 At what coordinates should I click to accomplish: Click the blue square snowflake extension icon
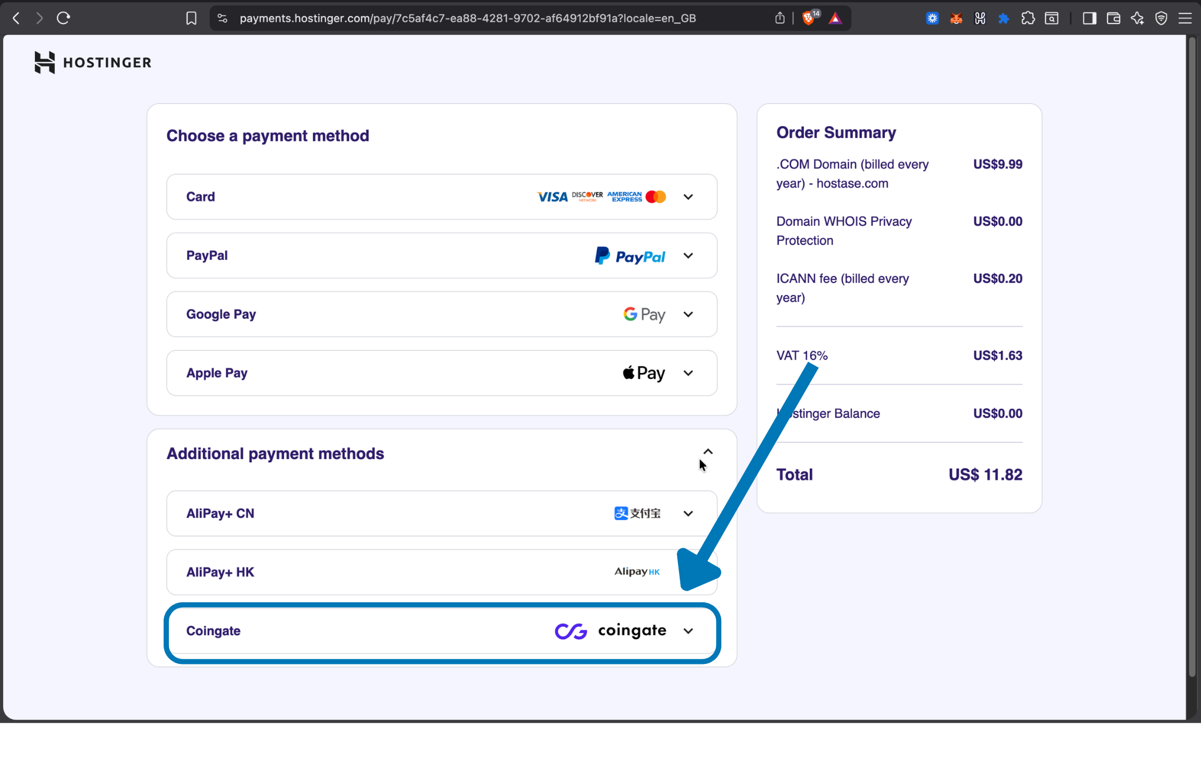coord(932,18)
